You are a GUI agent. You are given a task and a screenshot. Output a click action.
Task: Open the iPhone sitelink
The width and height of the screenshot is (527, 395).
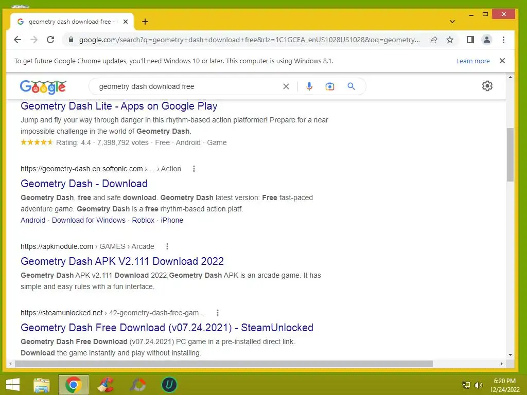coord(172,220)
